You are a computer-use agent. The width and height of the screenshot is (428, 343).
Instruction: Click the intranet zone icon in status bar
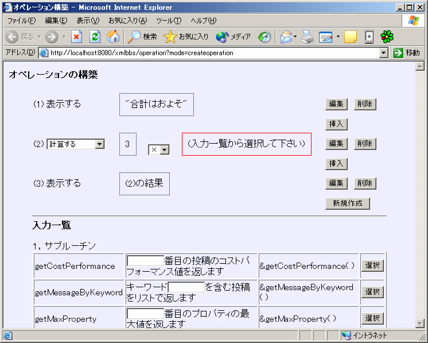(346, 335)
